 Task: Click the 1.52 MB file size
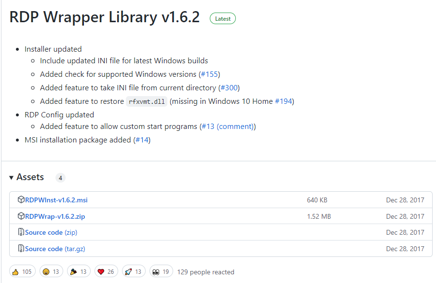point(319,216)
